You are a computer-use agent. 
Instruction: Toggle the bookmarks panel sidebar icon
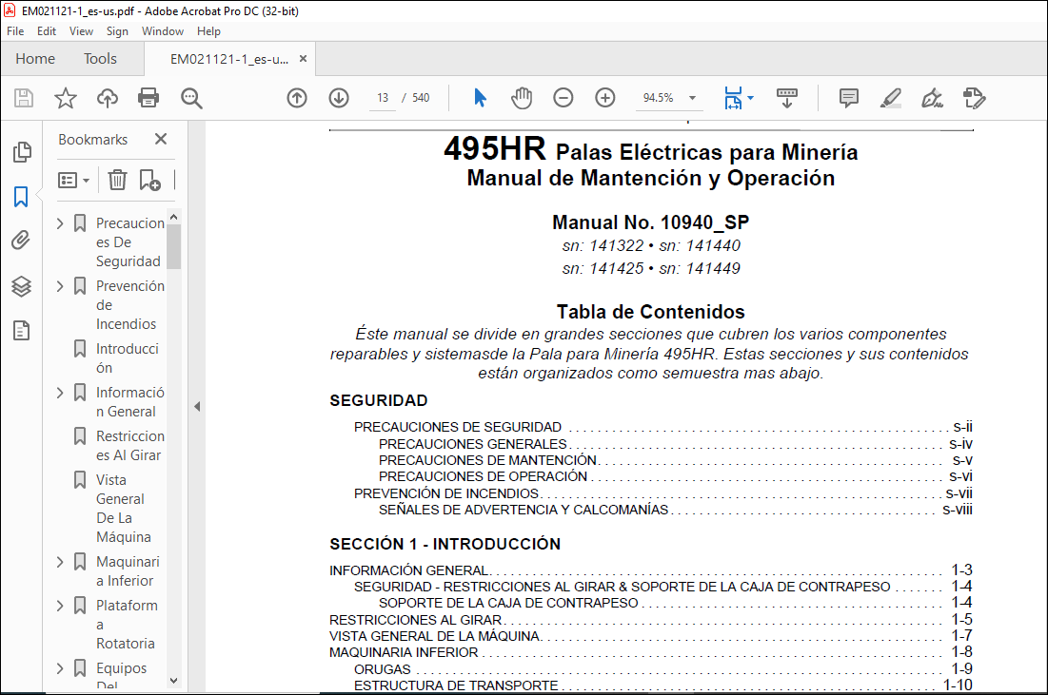tap(21, 197)
